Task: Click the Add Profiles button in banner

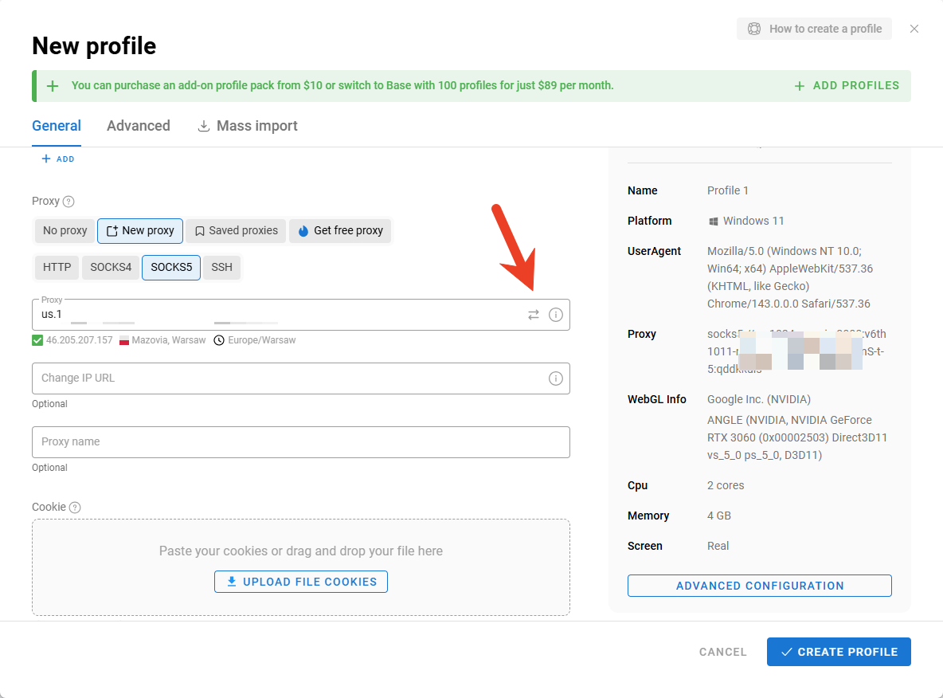Action: point(847,86)
